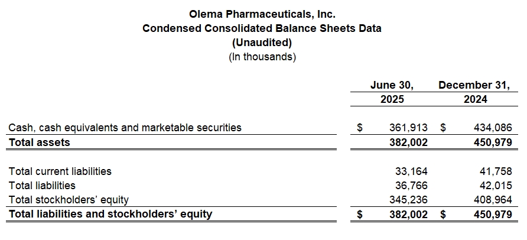This screenshot has height=240, width=527.
Task: Click the 361,913 cash value
Action: (408, 127)
